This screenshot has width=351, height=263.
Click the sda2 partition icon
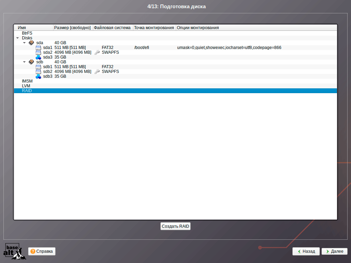pos(38,52)
